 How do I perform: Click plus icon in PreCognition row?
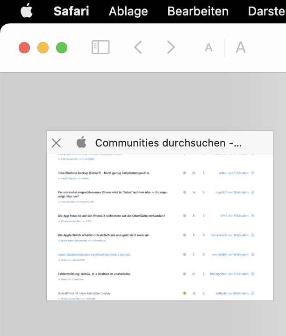click(x=253, y=274)
